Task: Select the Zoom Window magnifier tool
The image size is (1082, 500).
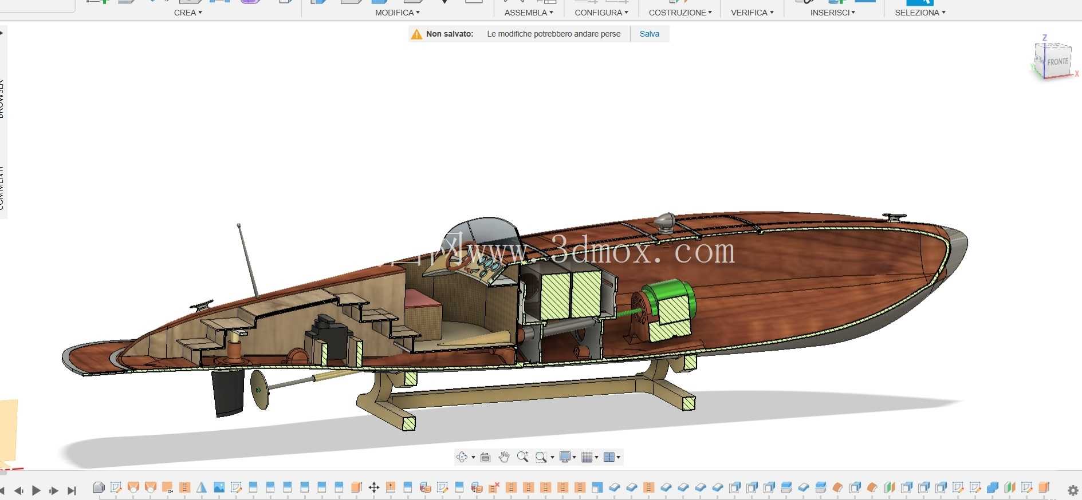Action: (x=541, y=457)
